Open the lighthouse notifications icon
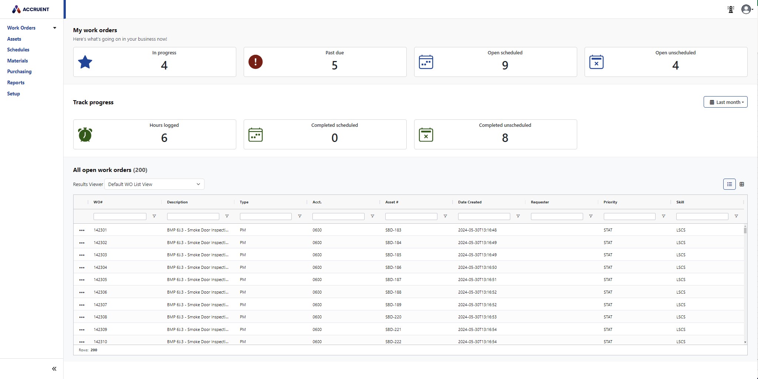This screenshot has width=758, height=379. click(731, 9)
